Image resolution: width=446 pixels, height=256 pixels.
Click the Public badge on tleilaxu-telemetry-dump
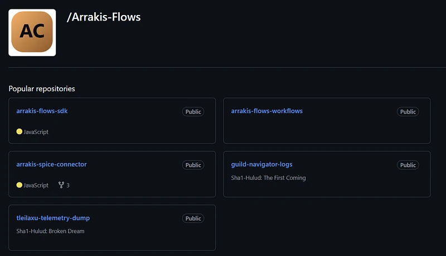(193, 219)
